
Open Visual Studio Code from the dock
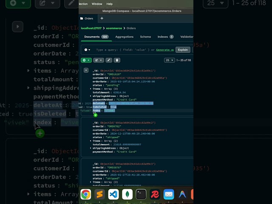[113, 194]
